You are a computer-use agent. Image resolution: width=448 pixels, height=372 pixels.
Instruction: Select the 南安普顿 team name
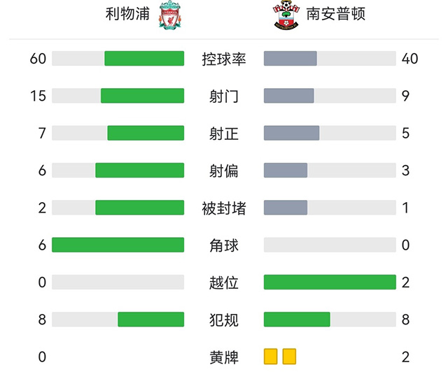pyautogui.click(x=336, y=14)
